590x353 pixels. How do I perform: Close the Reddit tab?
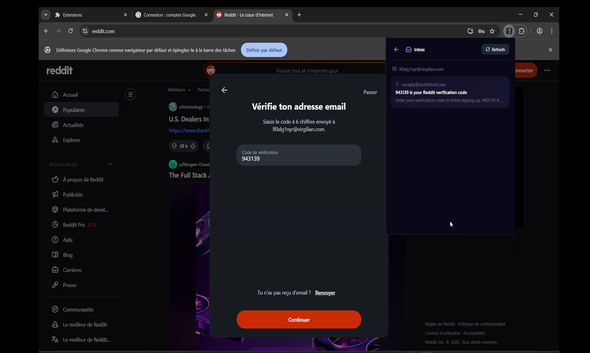287,15
